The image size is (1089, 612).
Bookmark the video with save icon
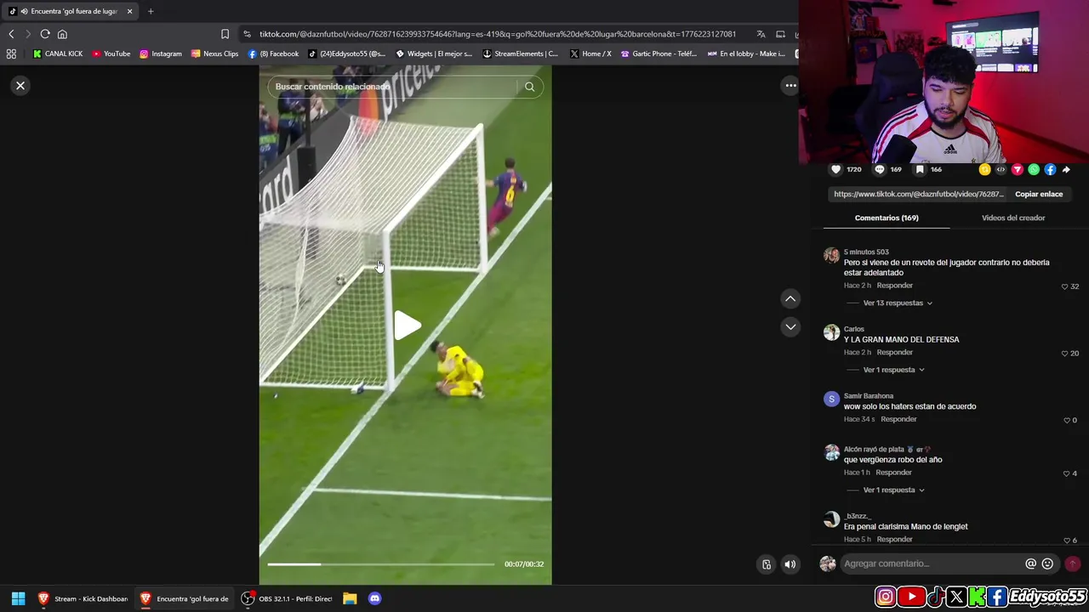pyautogui.click(x=920, y=169)
